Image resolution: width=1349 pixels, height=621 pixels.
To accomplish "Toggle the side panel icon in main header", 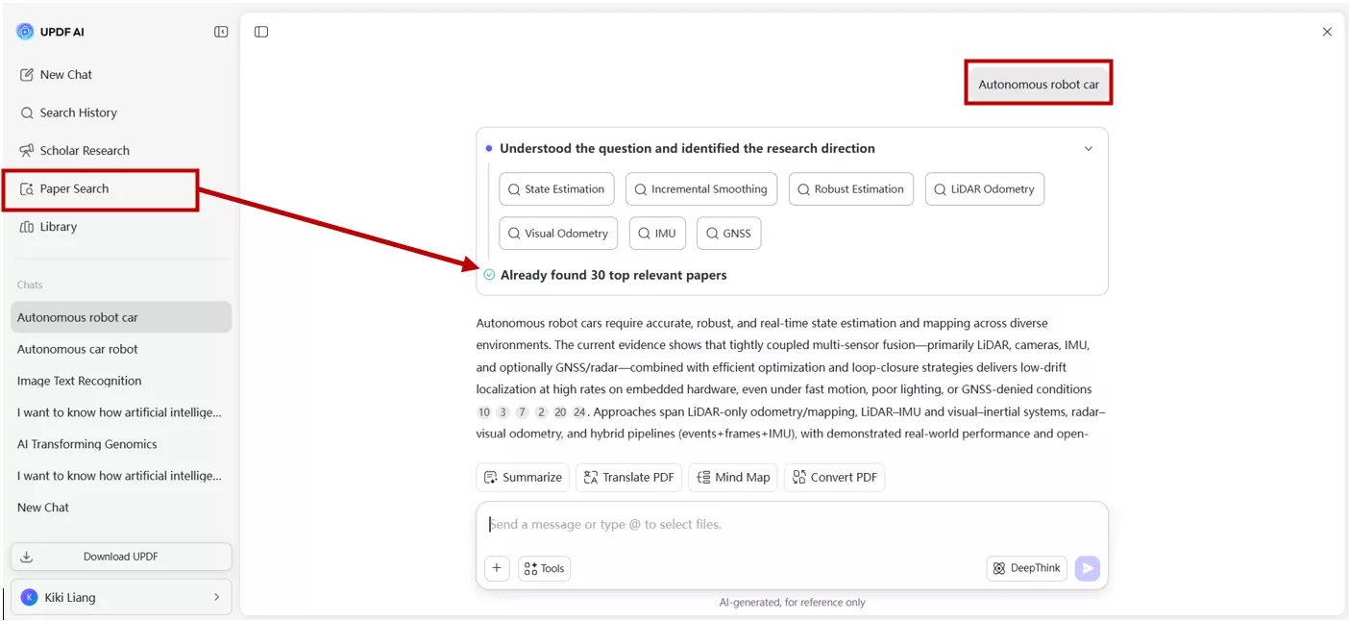I will click(x=261, y=32).
